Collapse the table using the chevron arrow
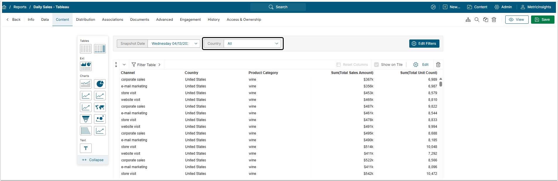 click(x=124, y=65)
